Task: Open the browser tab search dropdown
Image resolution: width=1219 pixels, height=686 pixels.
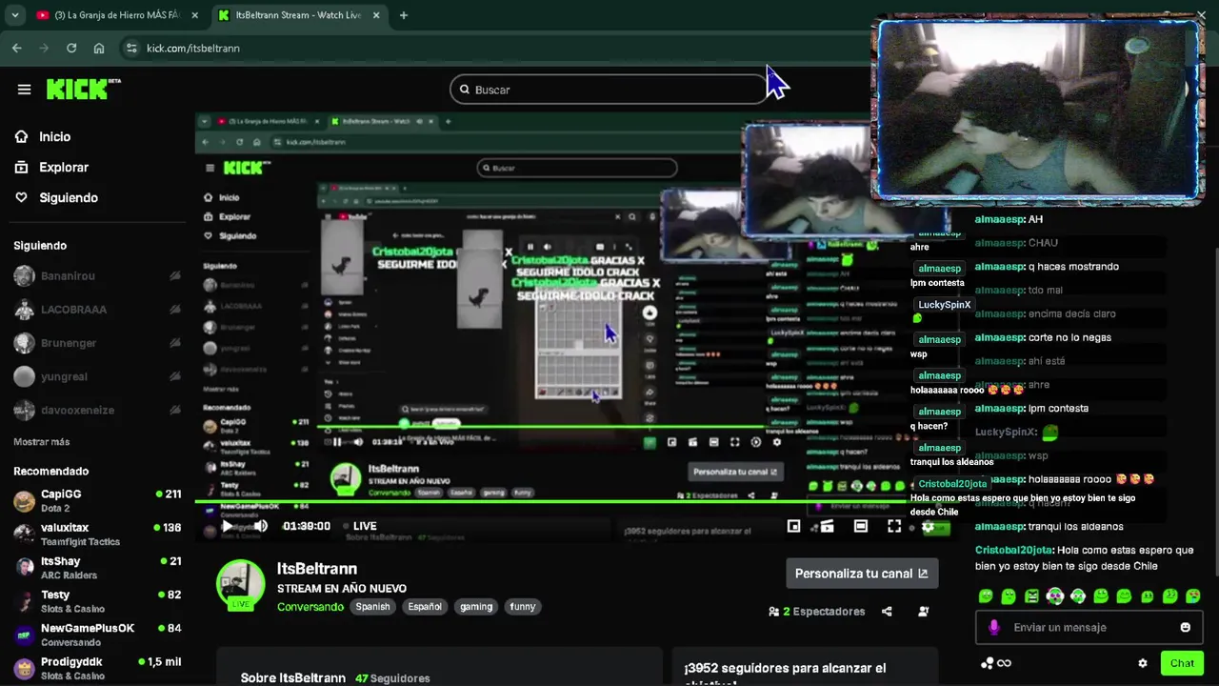Action: point(14,15)
